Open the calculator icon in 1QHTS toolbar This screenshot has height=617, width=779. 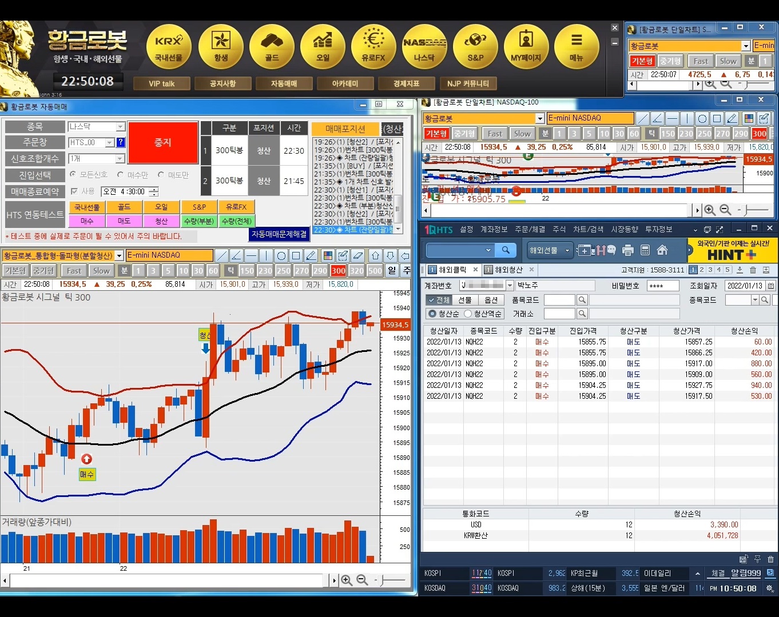tap(645, 250)
